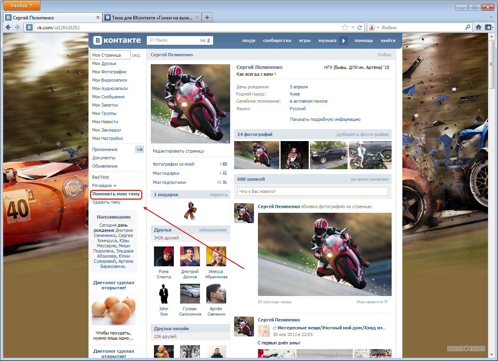
Task: Click the browser forward arrow button
Action: (x=17, y=27)
